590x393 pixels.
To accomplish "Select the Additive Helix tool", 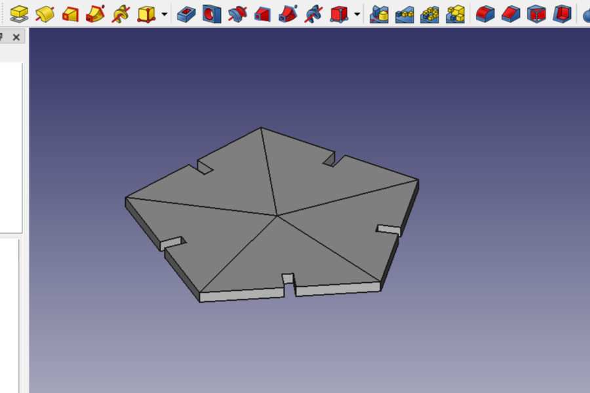I will pyautogui.click(x=119, y=11).
